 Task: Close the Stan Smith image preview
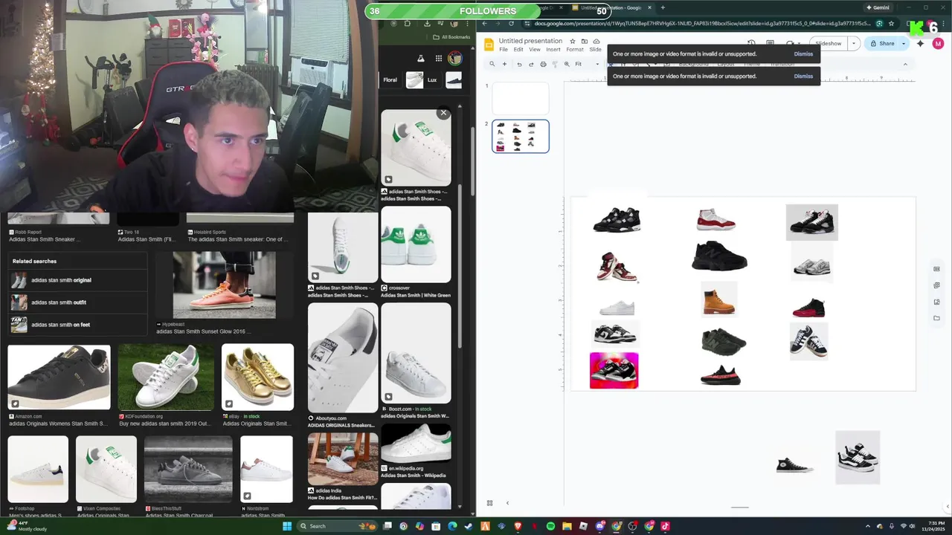click(x=443, y=113)
